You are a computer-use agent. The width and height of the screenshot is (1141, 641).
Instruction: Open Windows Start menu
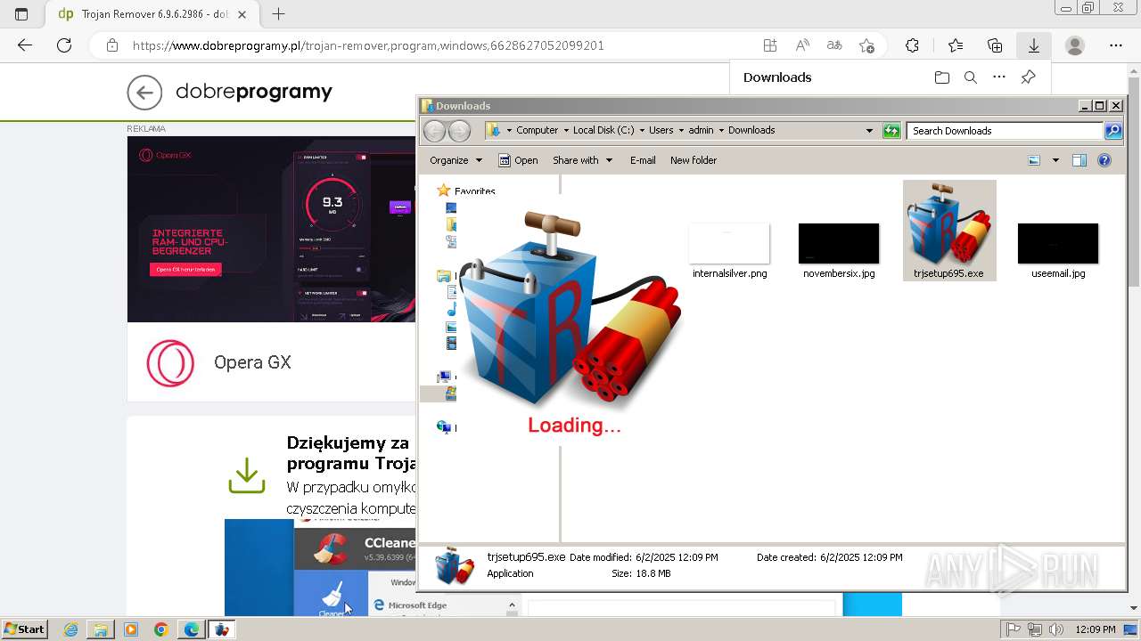coord(24,629)
